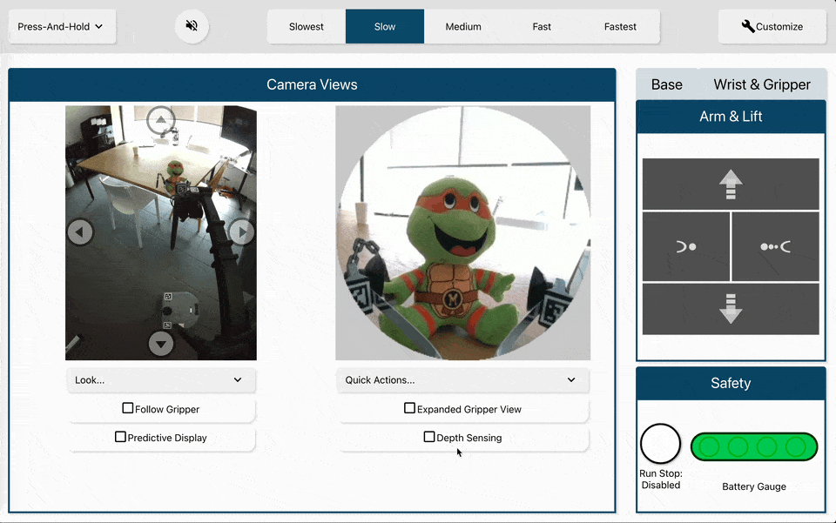This screenshot has width=836, height=523.
Task: Enable the Follow Gripper checkbox
Action: [128, 408]
